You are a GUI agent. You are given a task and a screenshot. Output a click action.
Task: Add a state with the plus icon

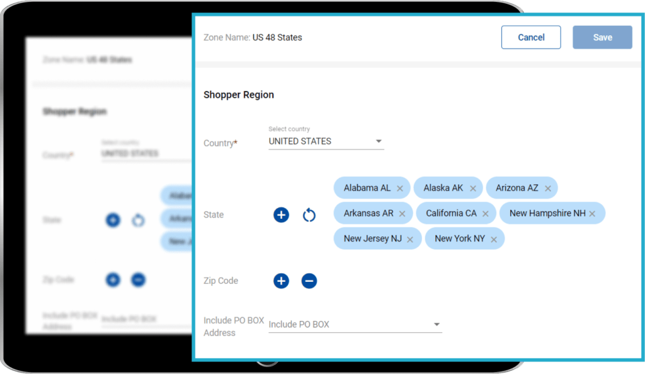282,215
